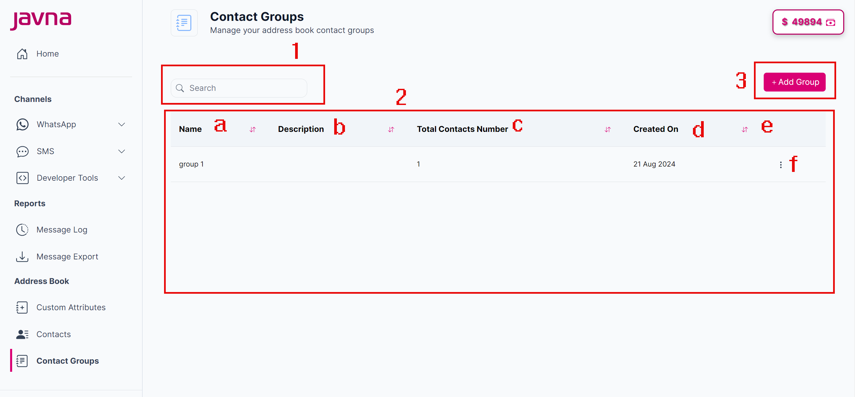855x397 pixels.
Task: Click the wallet icon beside the balance
Action: 831,22
